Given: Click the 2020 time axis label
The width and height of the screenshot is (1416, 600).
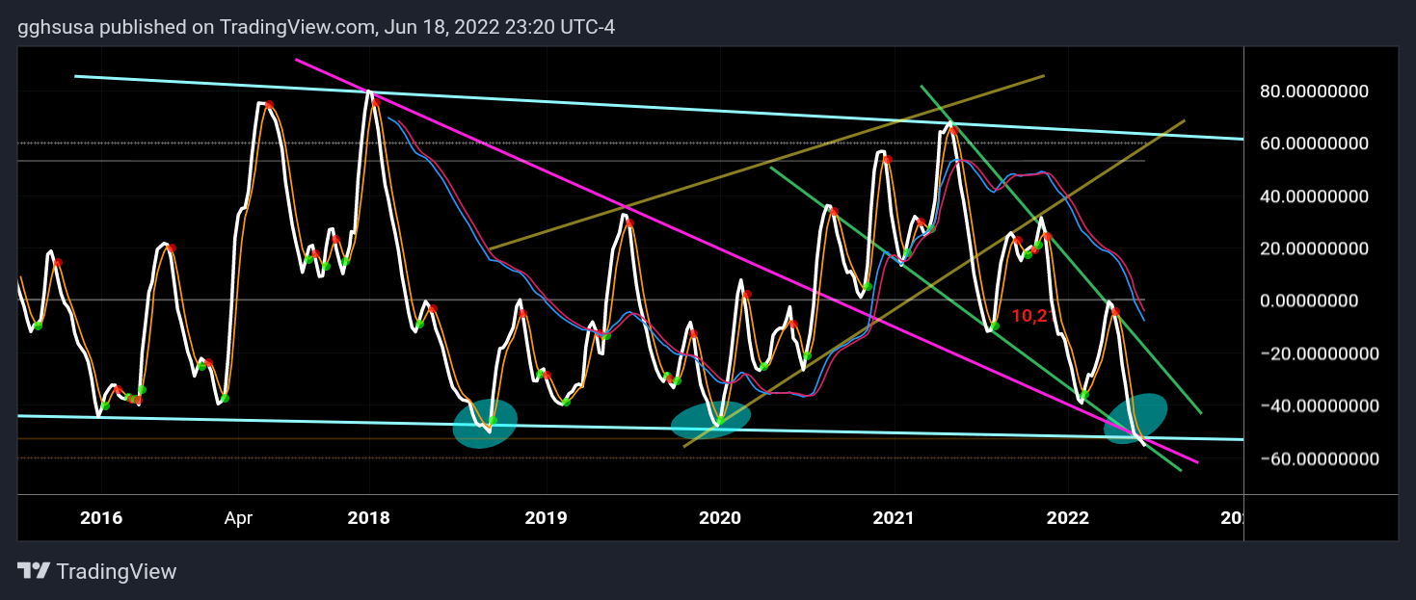Looking at the screenshot, I should (x=719, y=518).
